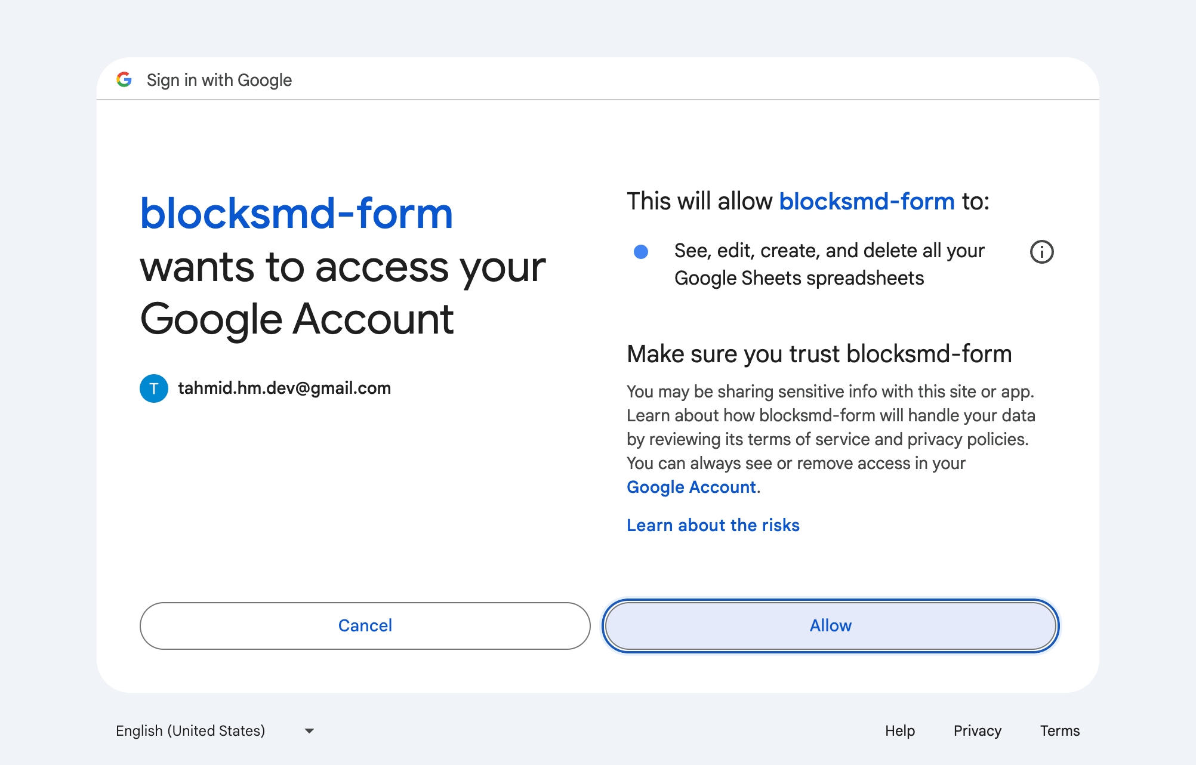Image resolution: width=1196 pixels, height=765 pixels.
Task: Click the large blocksmd-form app name
Action: (x=296, y=214)
